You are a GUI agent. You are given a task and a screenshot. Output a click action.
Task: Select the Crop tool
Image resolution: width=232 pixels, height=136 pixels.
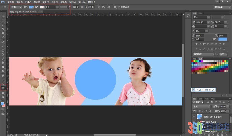point(3,33)
